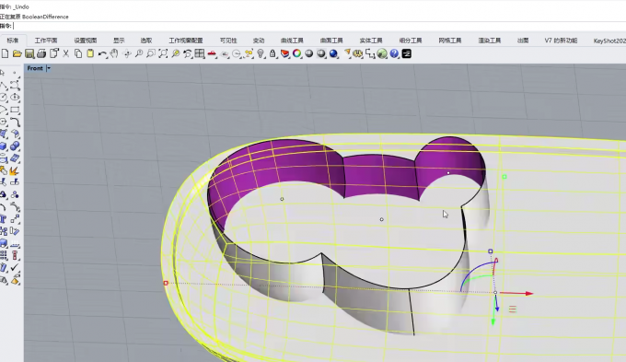This screenshot has height=362, width=626.
Task: Switch to the 出图 tab
Action: [523, 41]
